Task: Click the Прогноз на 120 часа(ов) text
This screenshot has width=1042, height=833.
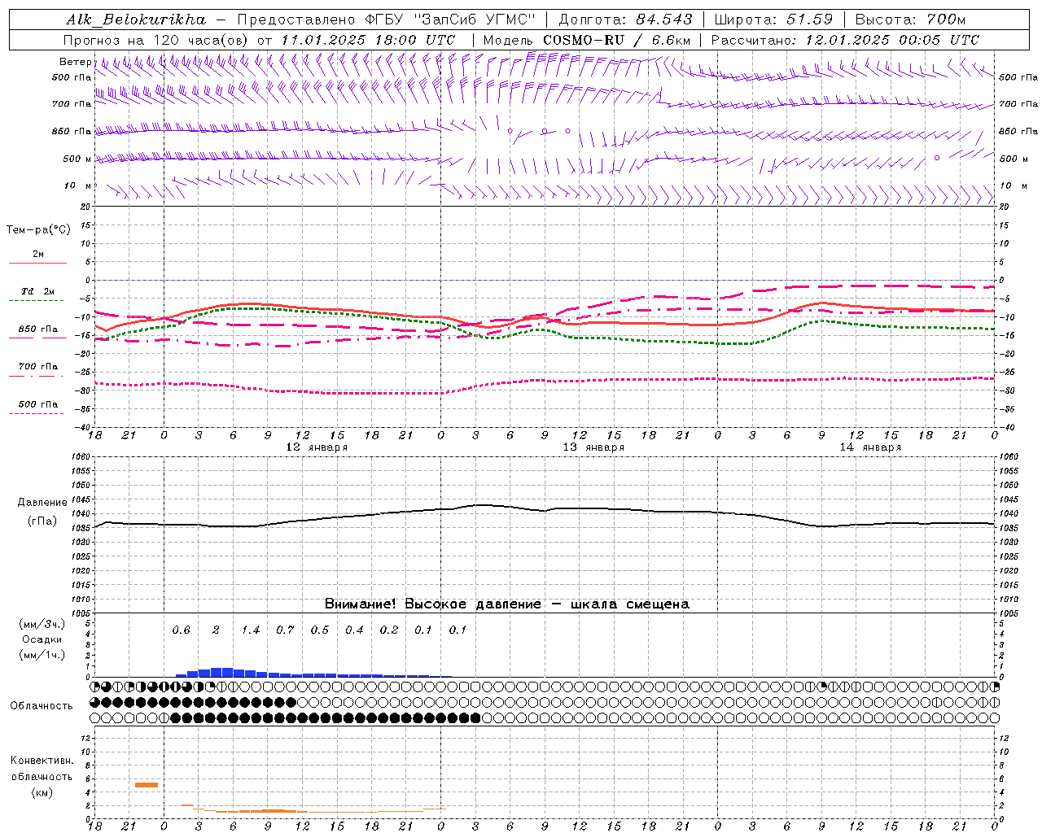Action: coord(157,40)
